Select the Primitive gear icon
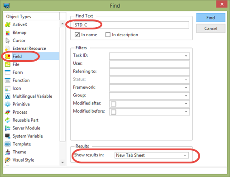 click(x=8, y=104)
